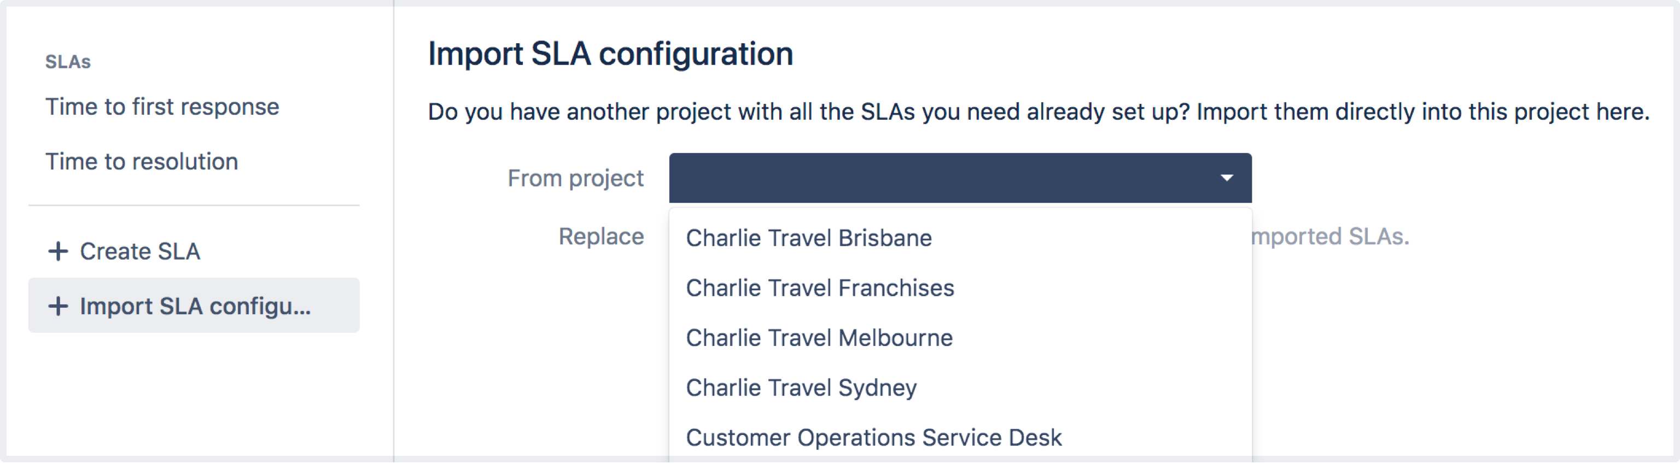Open the From project selection field
The height and width of the screenshot is (464, 1680).
pyautogui.click(x=939, y=178)
